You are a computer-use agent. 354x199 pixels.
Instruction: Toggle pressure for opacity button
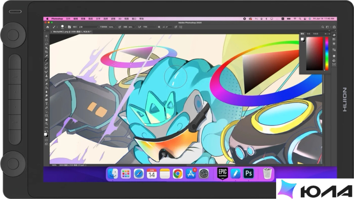click(120, 27)
